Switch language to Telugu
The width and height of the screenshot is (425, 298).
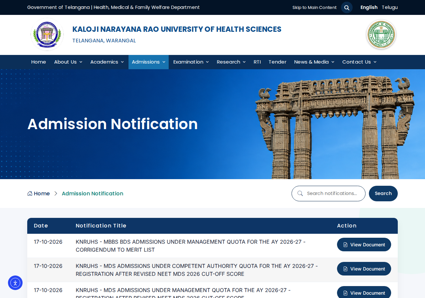[389, 7]
